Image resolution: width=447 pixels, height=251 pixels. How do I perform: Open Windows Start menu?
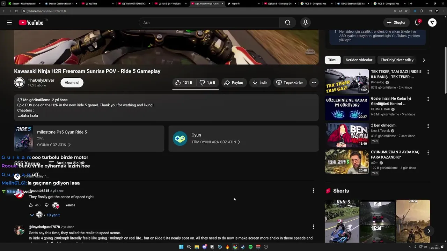181,247
